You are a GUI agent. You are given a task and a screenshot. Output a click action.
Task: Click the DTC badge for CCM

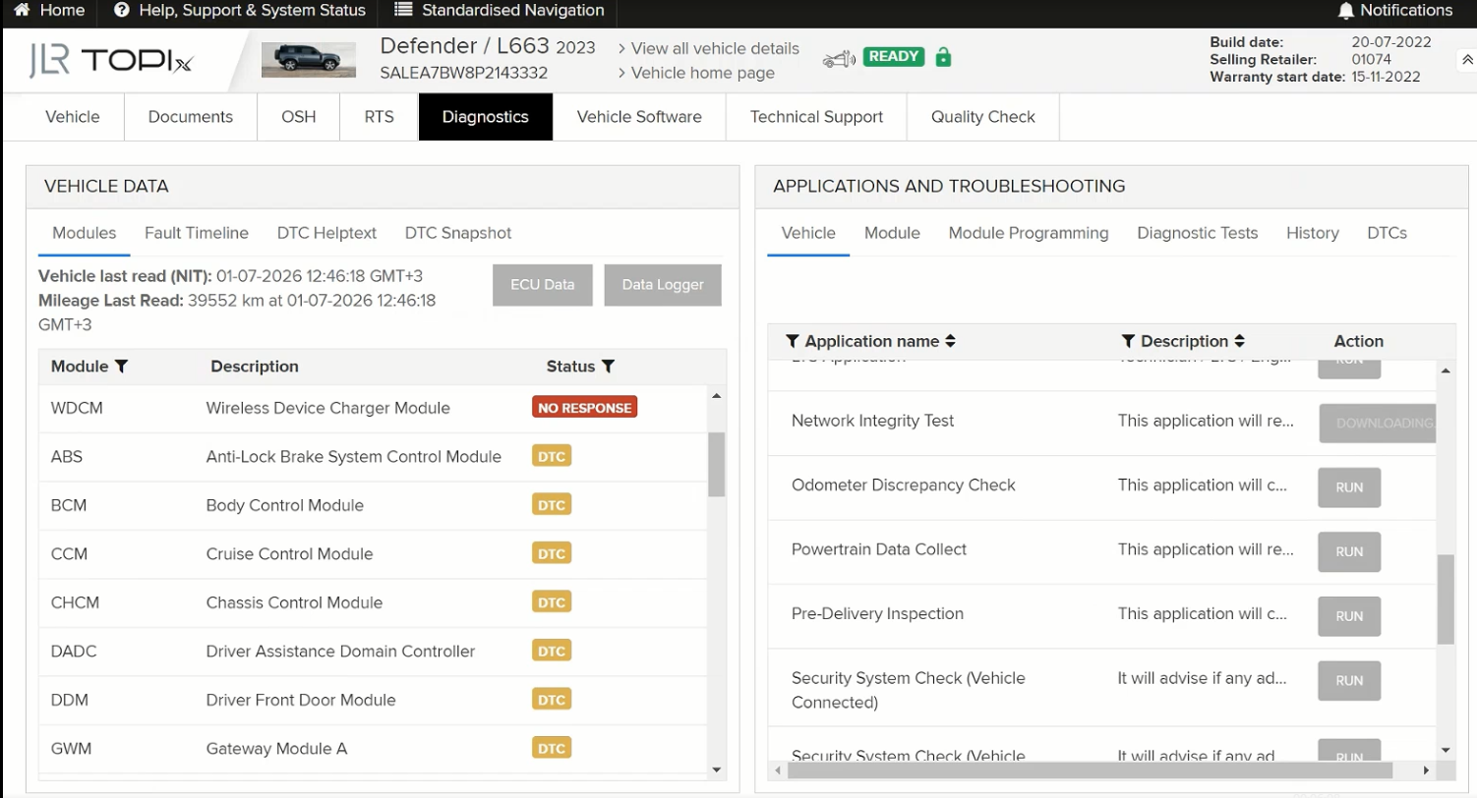[552, 553]
